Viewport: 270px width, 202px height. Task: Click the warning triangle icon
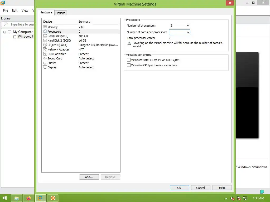click(129, 43)
